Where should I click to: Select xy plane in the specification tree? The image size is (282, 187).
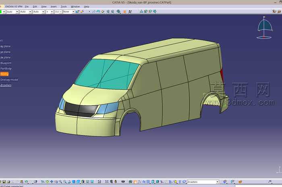5,46
